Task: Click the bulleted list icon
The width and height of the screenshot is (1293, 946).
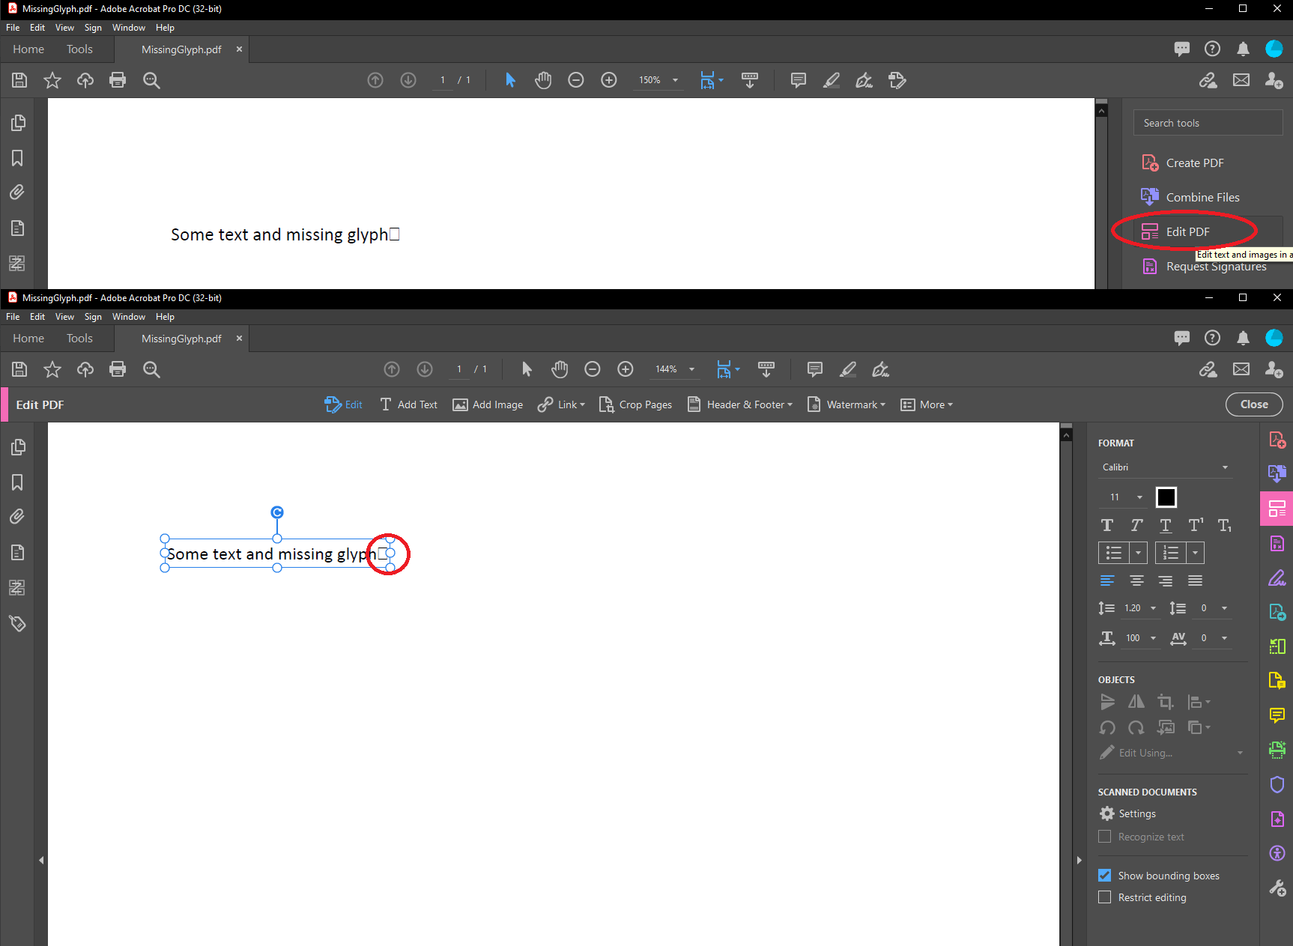Action: point(1113,553)
